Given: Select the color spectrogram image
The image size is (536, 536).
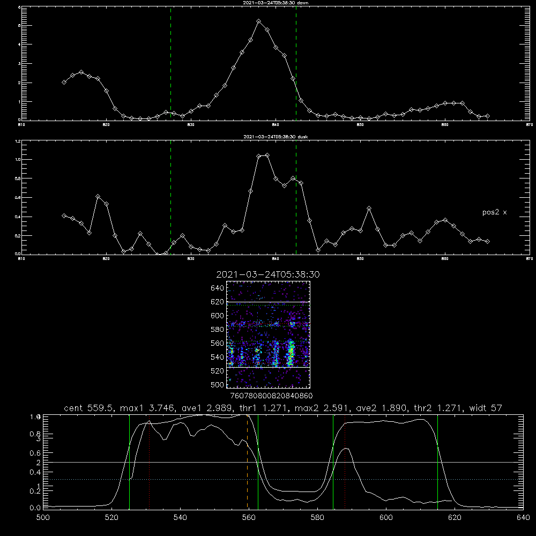Looking at the screenshot, I should 269,334.
